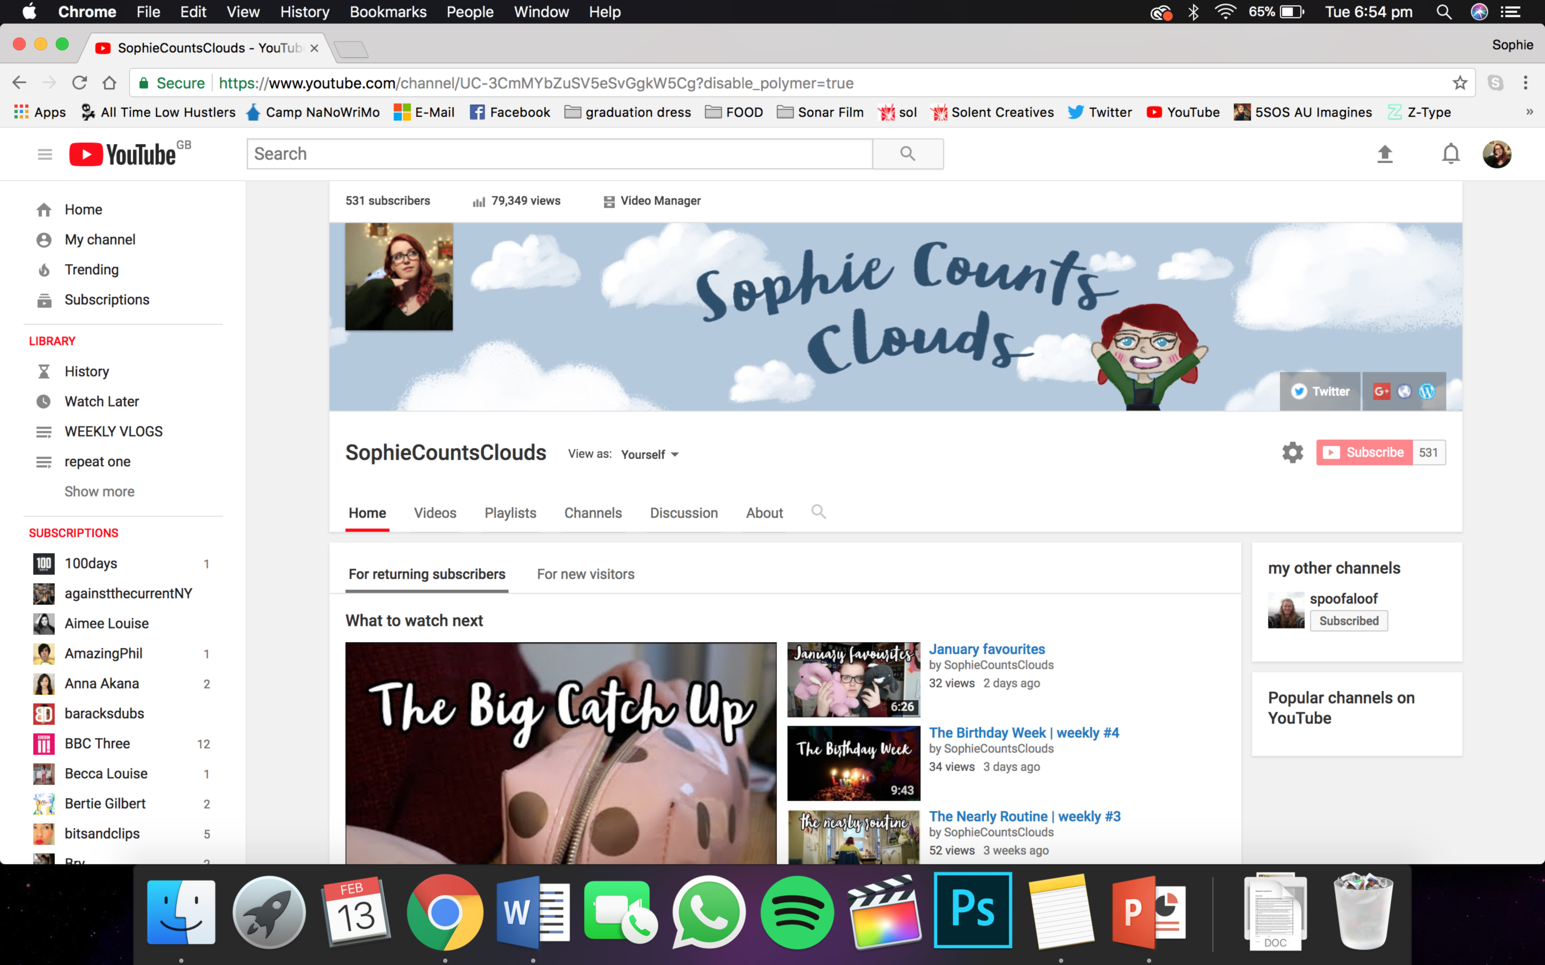Open the account avatar menu
Screen dimensions: 1545x965
pos(1497,154)
